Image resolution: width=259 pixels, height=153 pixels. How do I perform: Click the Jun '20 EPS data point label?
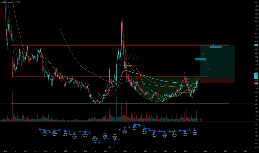click(x=95, y=139)
